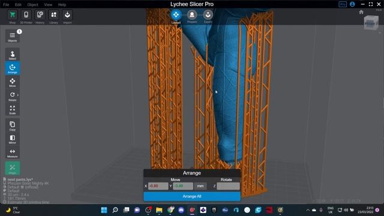Open the taskbar clock and date
This screenshot has width=384, height=216.
(x=365, y=210)
